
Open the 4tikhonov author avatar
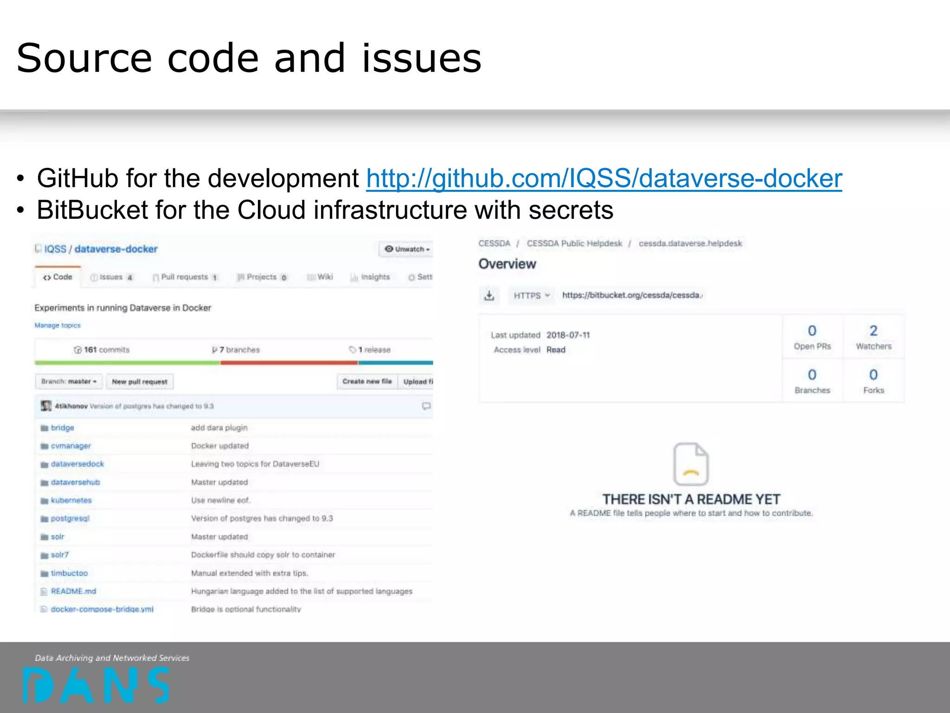pyautogui.click(x=46, y=406)
